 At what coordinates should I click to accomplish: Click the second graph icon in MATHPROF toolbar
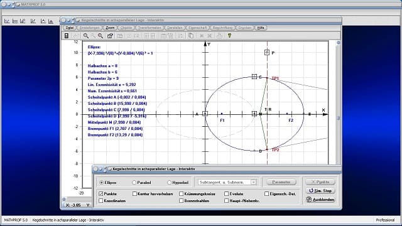point(15,21)
